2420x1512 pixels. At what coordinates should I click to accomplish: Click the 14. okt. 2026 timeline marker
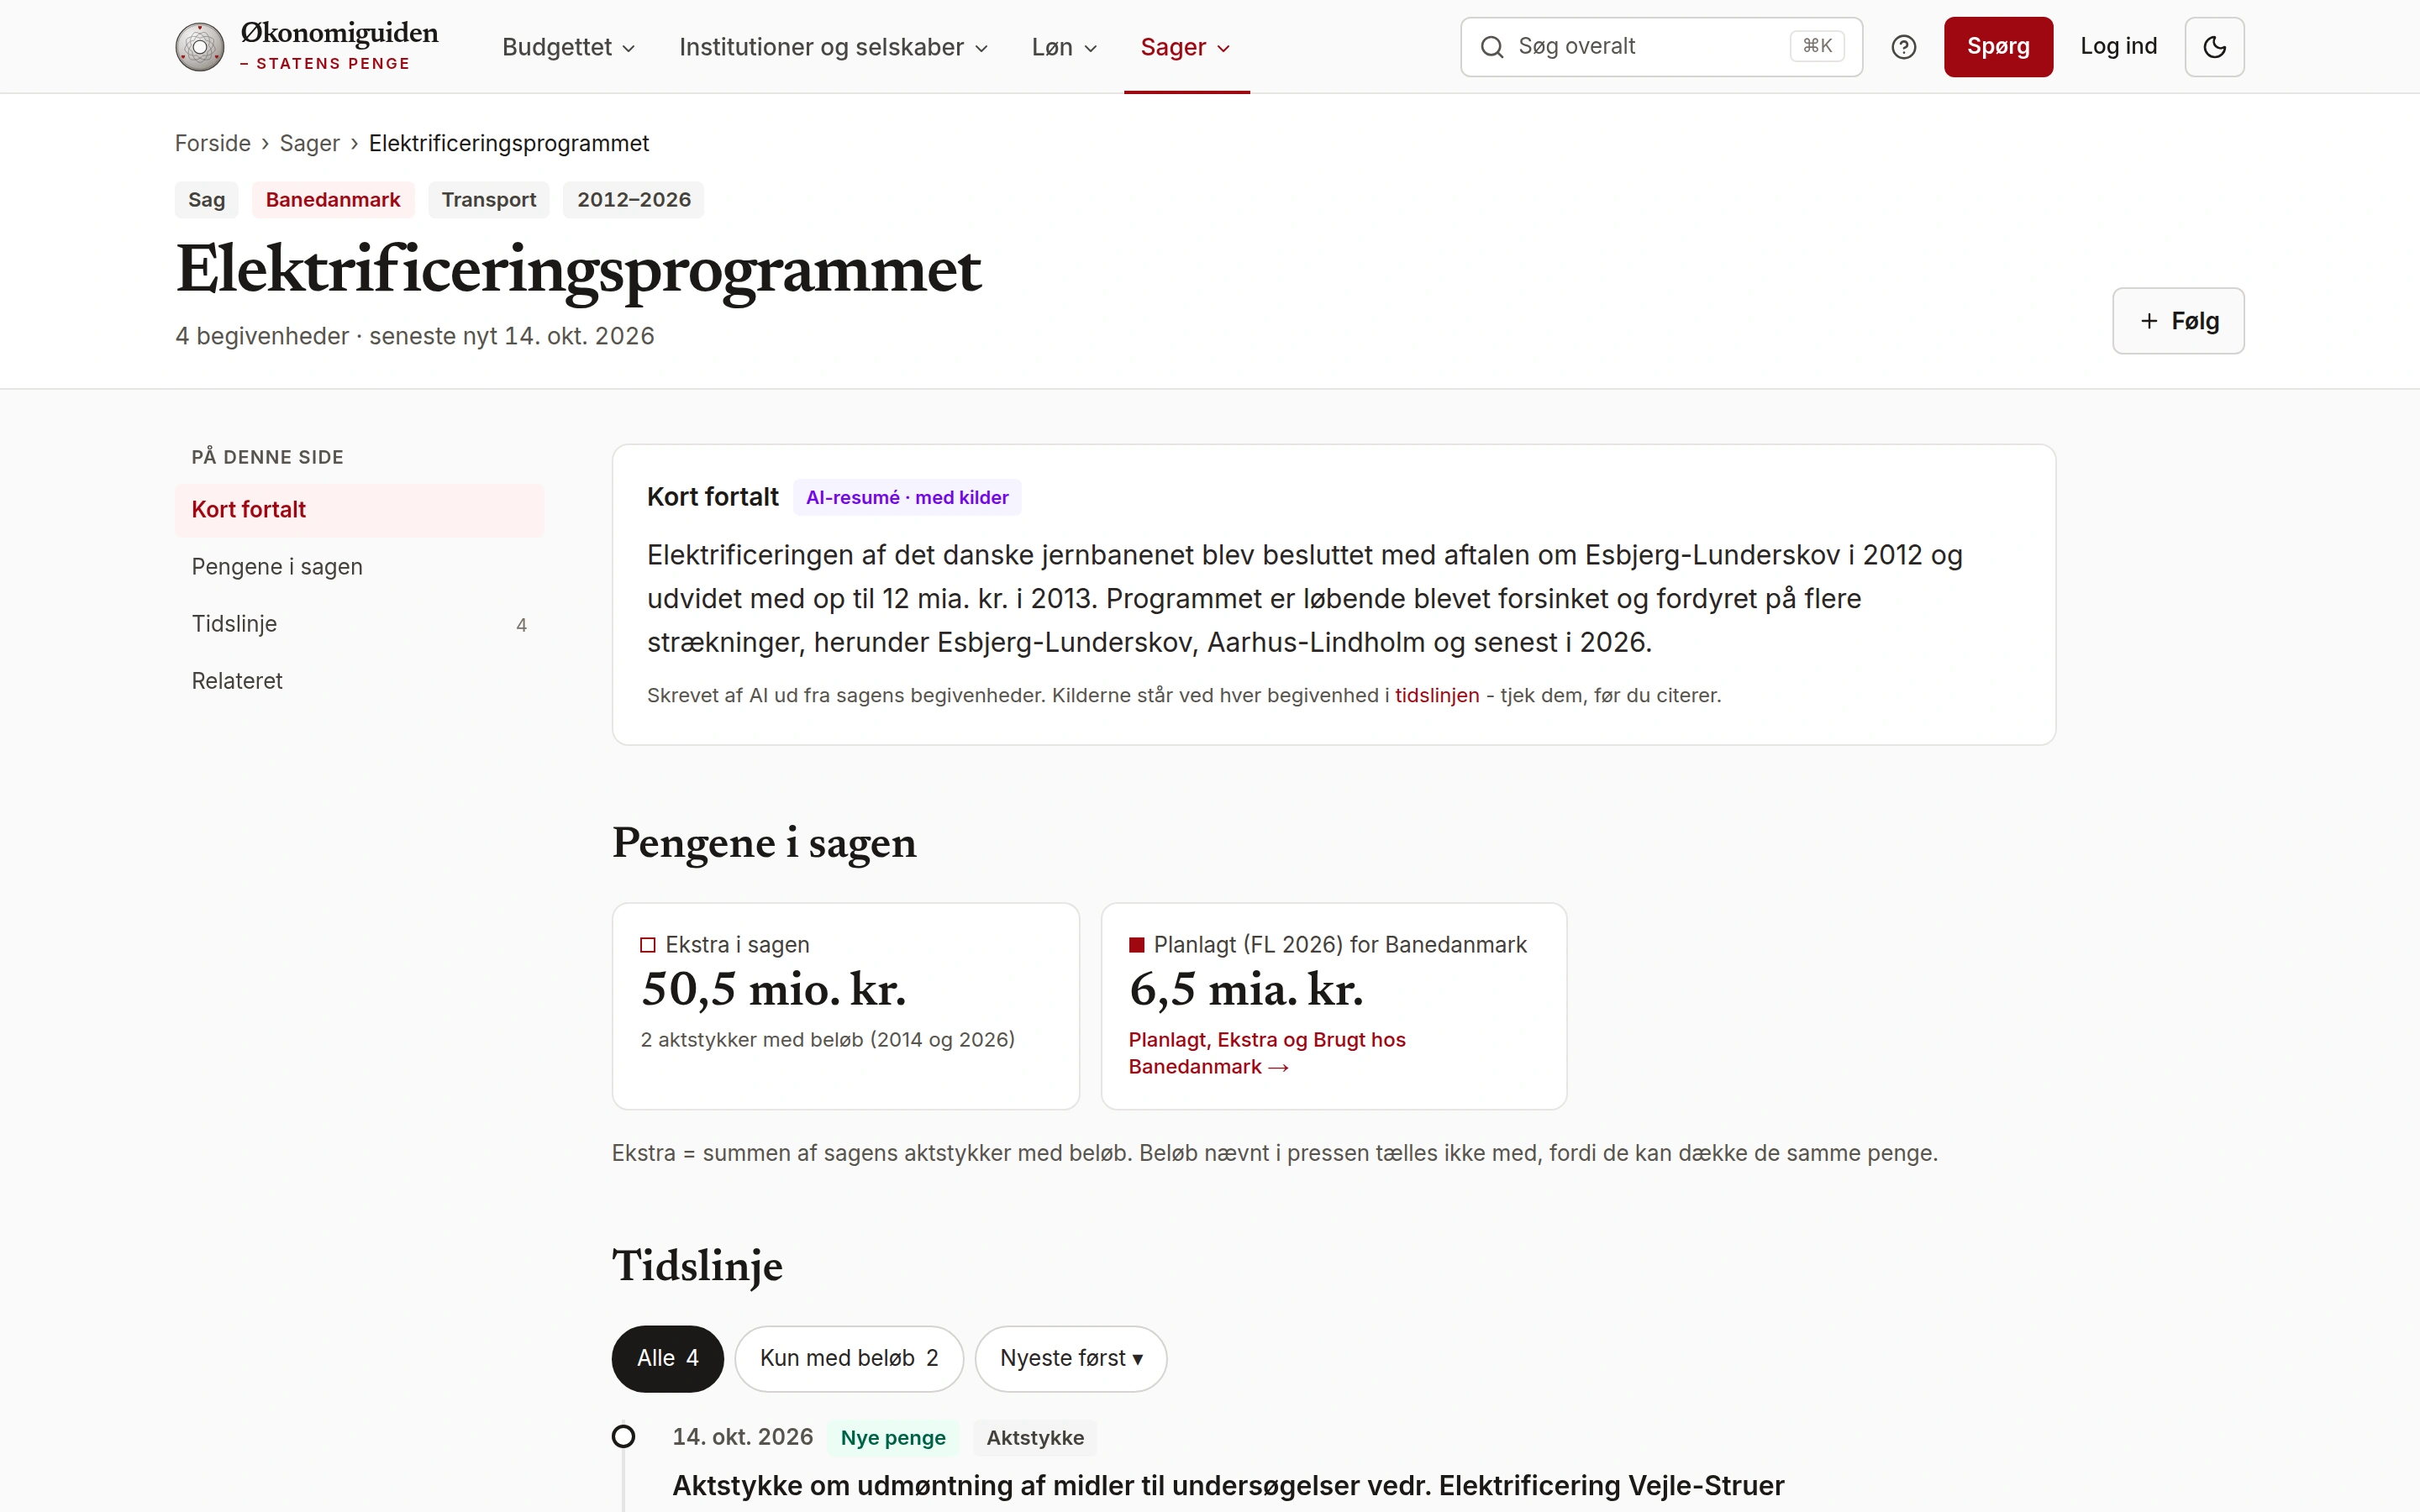tap(623, 1437)
